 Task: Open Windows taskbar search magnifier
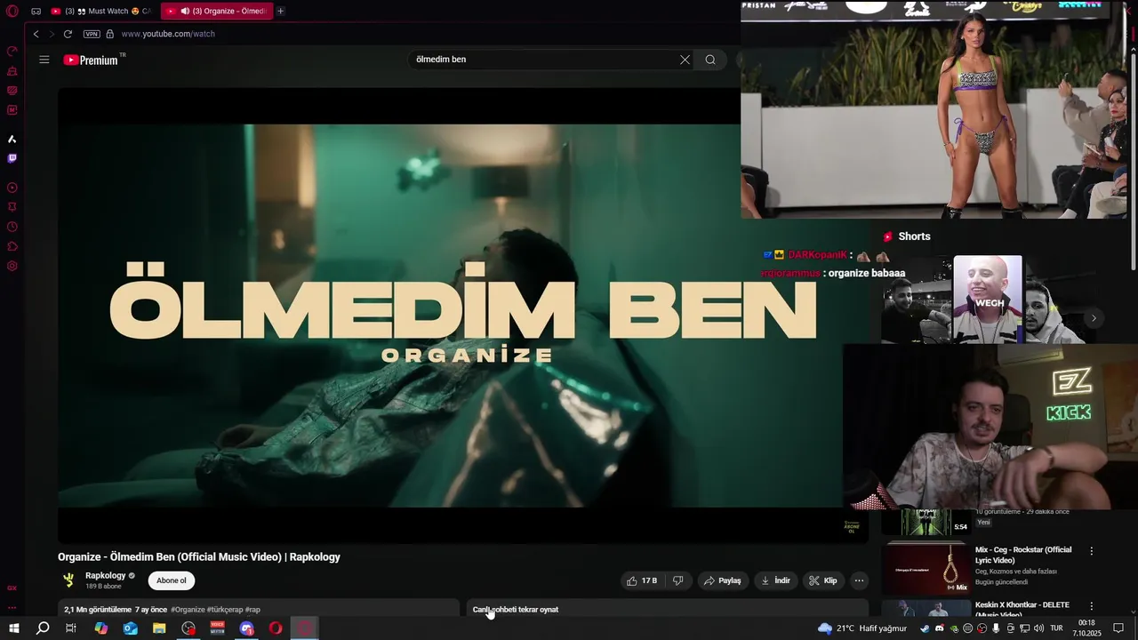coord(43,628)
